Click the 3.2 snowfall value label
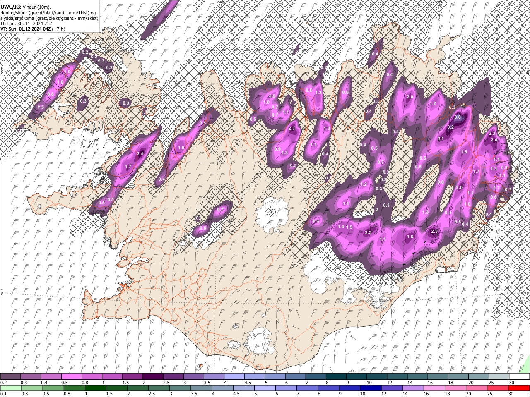Image resolution: width=530 pixels, height=397 pixels. pos(451,127)
